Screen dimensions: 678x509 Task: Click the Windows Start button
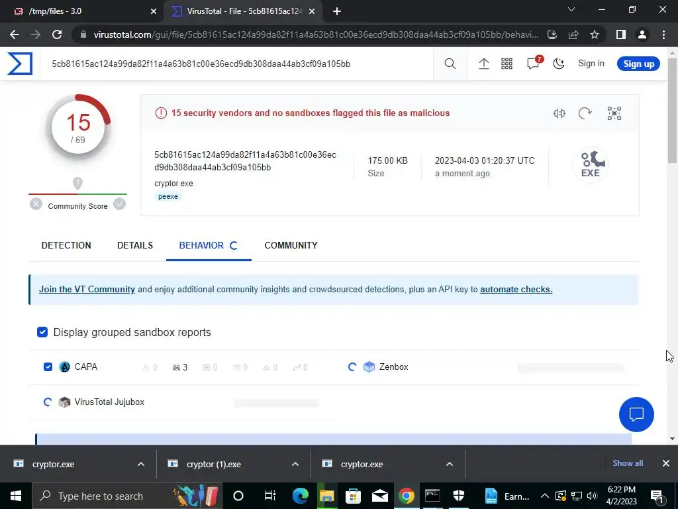[16, 496]
